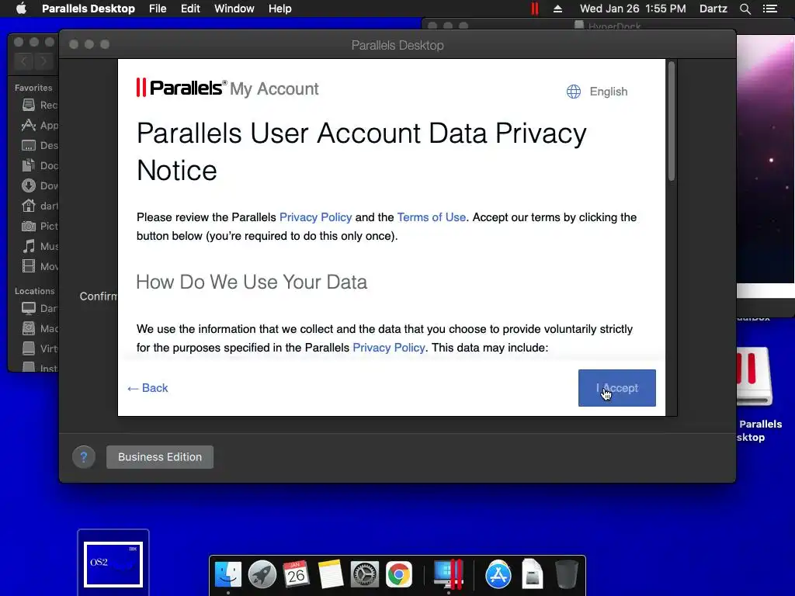Click the globe language icon
The width and height of the screenshot is (795, 596).
pos(574,92)
